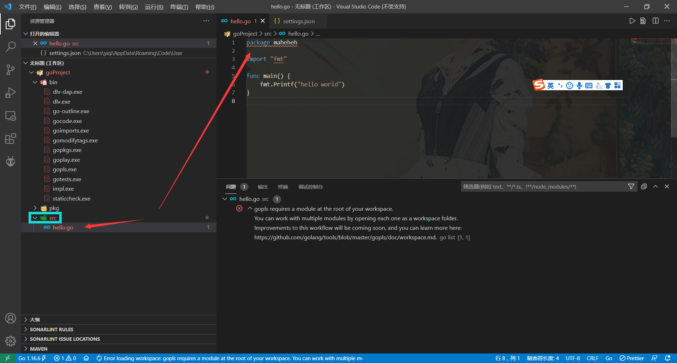Open the Search view in the activity bar

(x=11, y=46)
